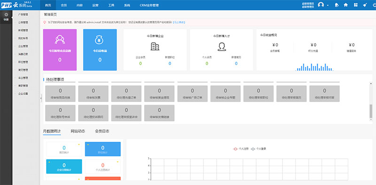
Task: Open 消费记录 in the sidebar
Action: (23, 54)
